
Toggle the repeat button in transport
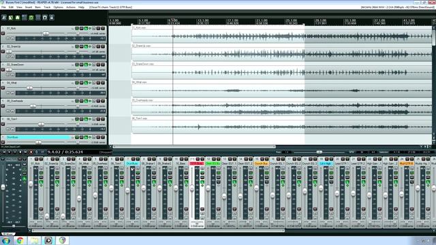tap(36, 152)
